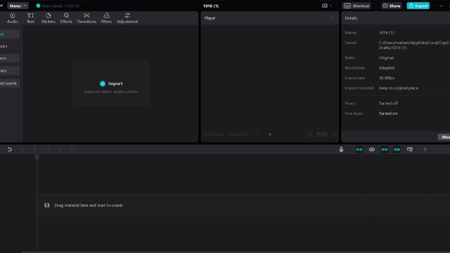The height and width of the screenshot is (253, 450).
Task: Click the timeline playhead marker
Action: point(37,157)
